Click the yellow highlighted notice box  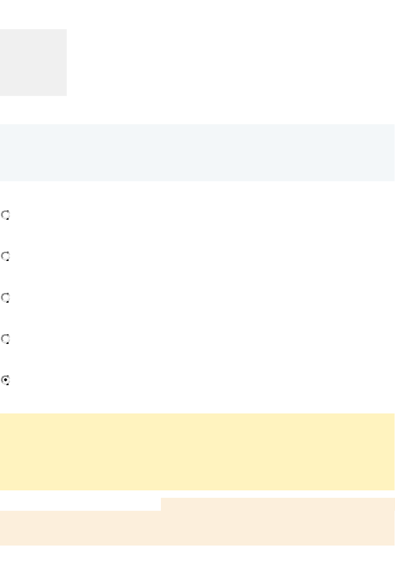(197, 451)
